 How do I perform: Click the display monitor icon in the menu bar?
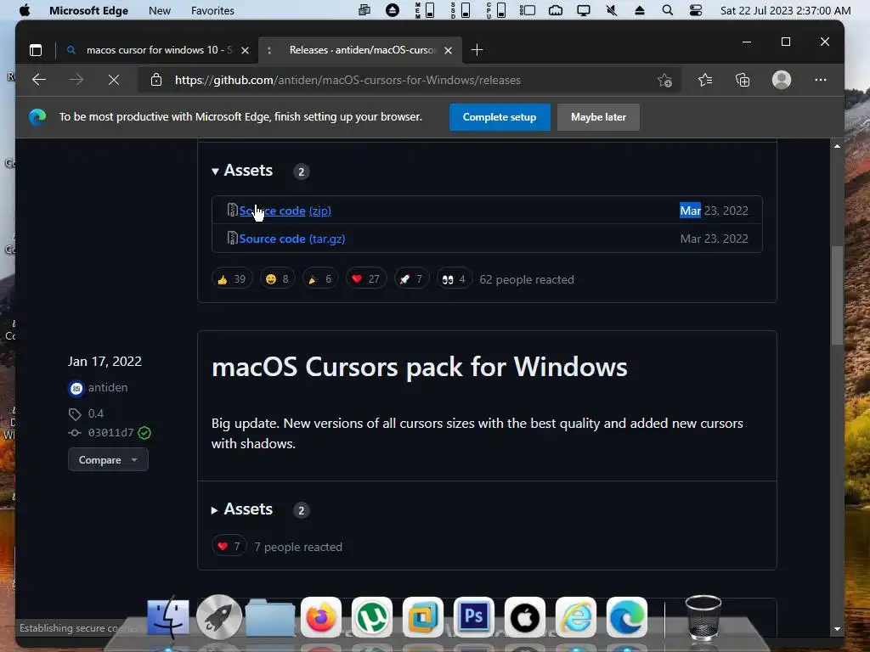[584, 10]
